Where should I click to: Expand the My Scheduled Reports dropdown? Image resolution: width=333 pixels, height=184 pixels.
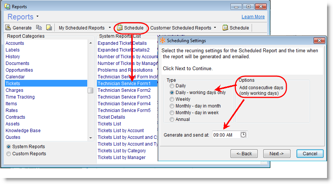tap(109, 28)
